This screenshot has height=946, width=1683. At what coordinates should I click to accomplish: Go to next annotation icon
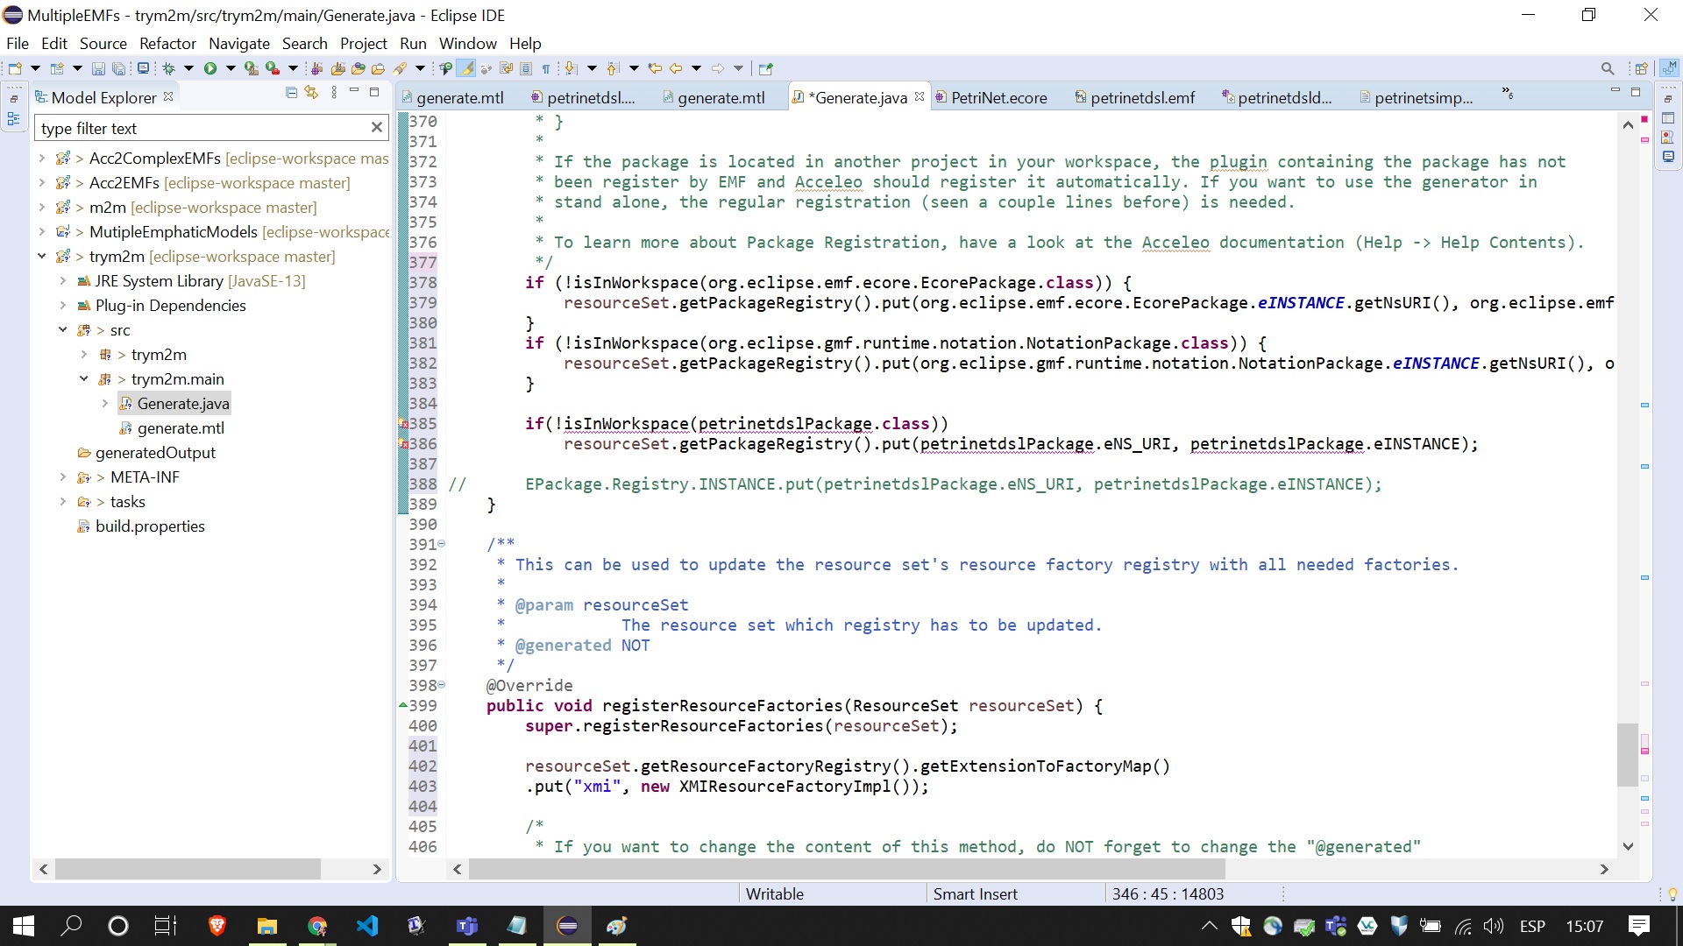[571, 68]
